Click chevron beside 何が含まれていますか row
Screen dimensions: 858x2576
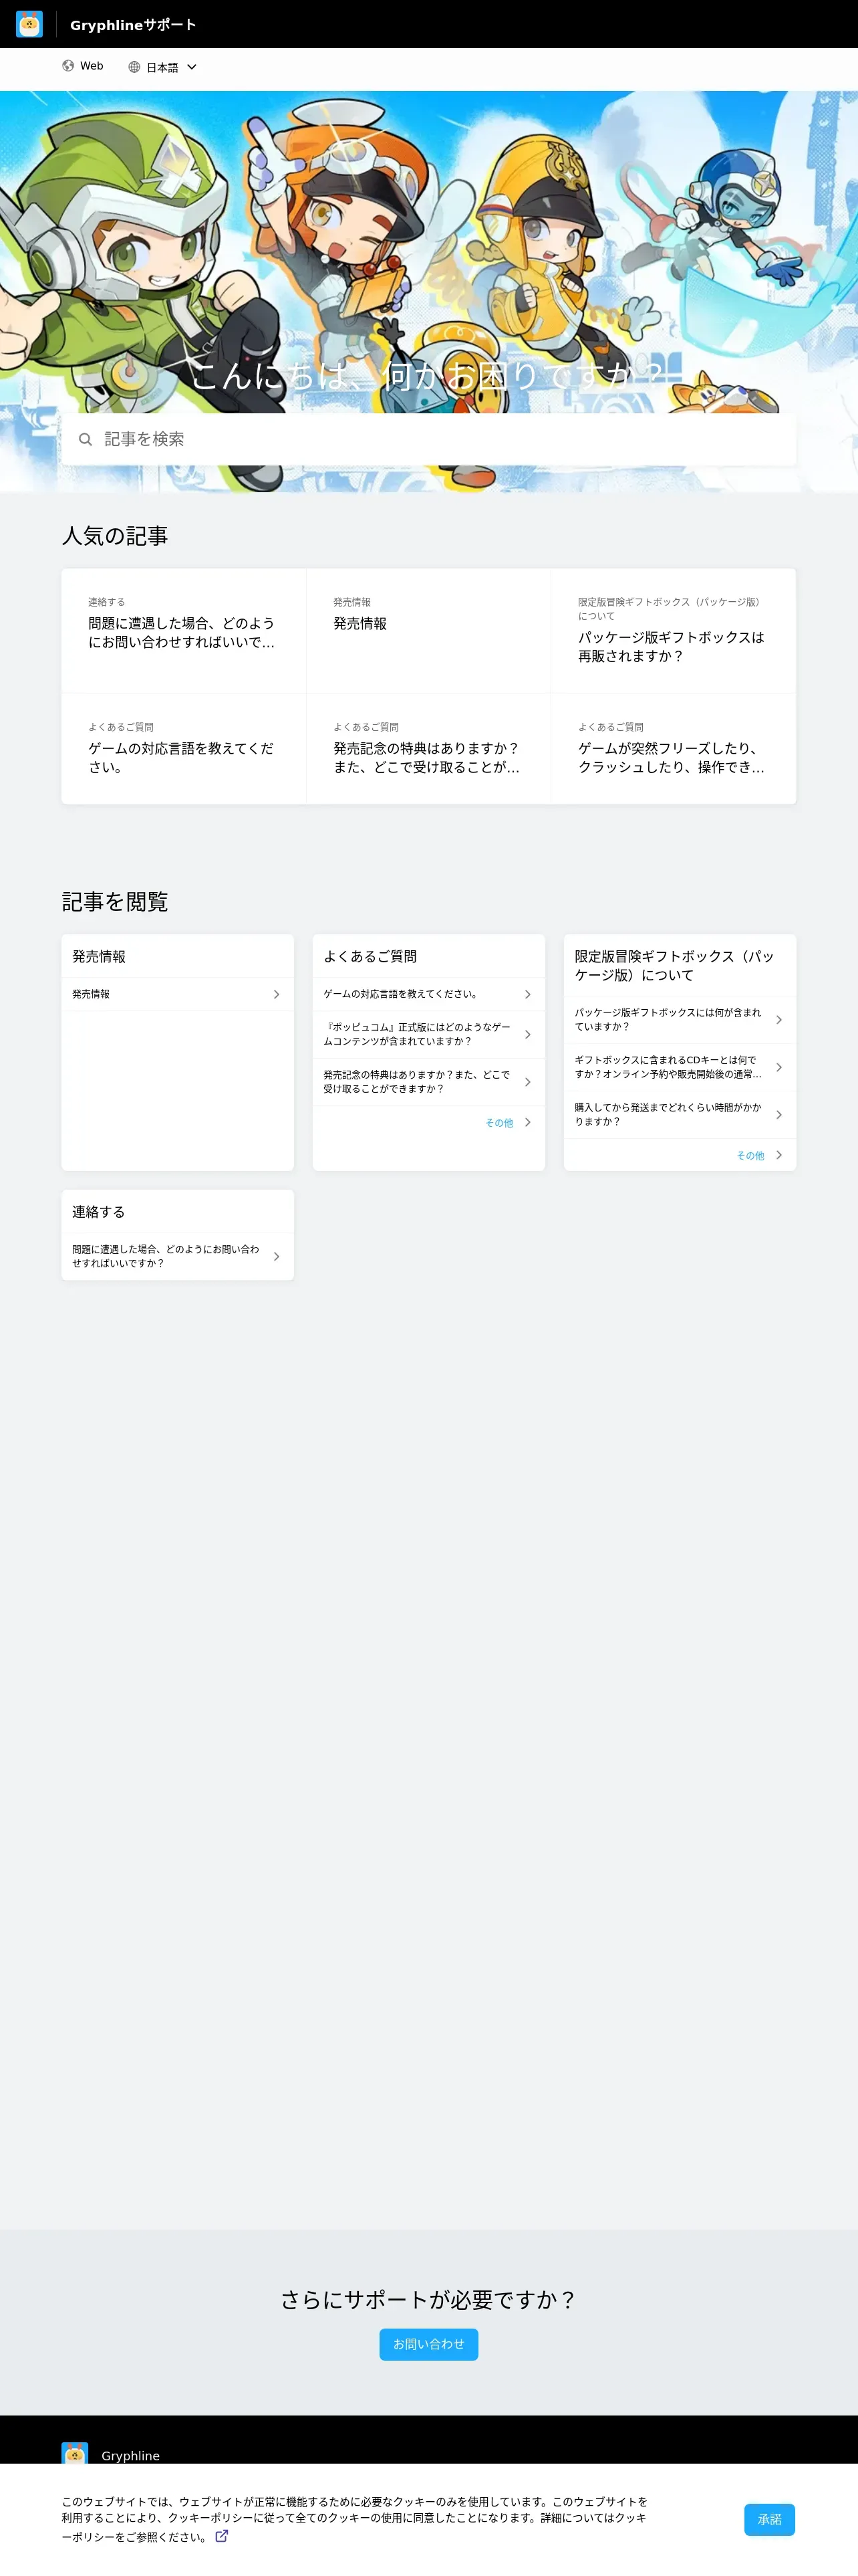779,1020
